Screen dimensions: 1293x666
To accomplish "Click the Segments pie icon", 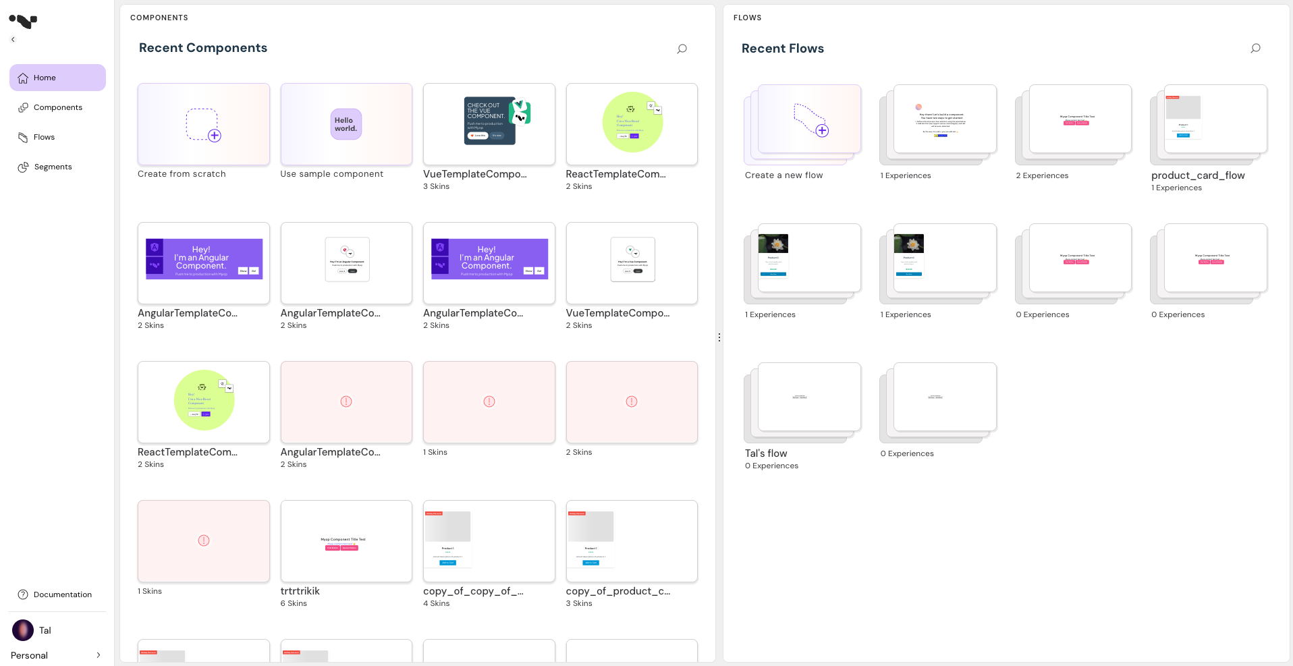I will click(x=23, y=167).
